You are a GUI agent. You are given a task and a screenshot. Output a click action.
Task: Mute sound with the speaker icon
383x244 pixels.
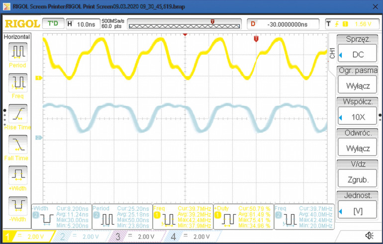click(x=369, y=236)
